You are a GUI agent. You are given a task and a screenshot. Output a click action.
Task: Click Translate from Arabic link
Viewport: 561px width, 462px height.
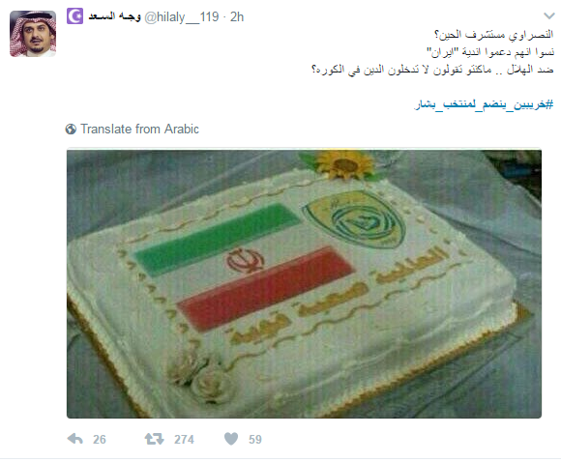tap(139, 130)
